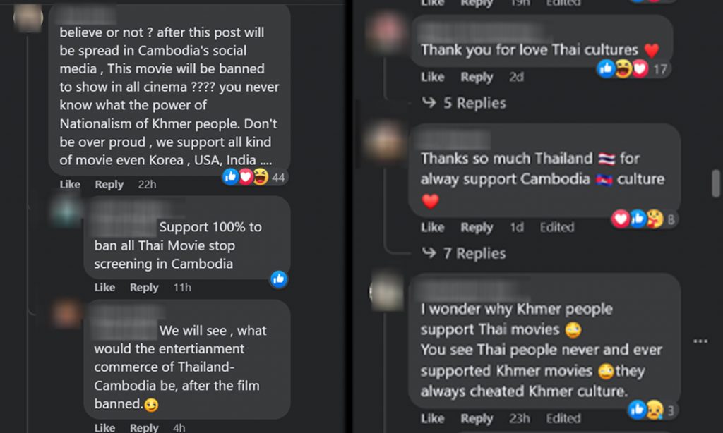
Task: Expand the 5 Replies thread
Action: click(x=464, y=103)
